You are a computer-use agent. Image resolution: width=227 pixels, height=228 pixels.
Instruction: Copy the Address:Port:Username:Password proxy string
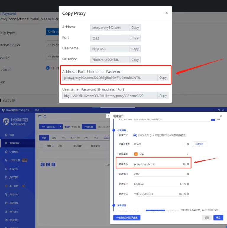(163, 78)
